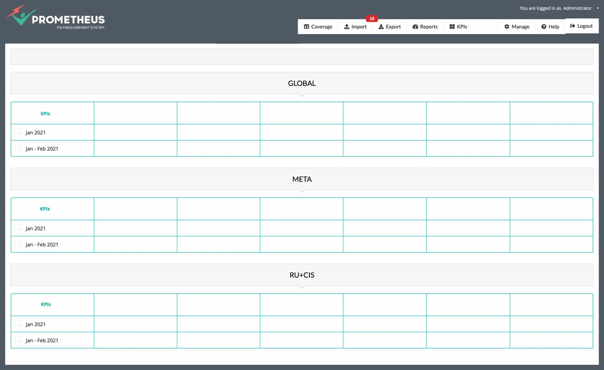Click the KPIs header in GLOBAL table
The image size is (604, 370).
tap(45, 114)
